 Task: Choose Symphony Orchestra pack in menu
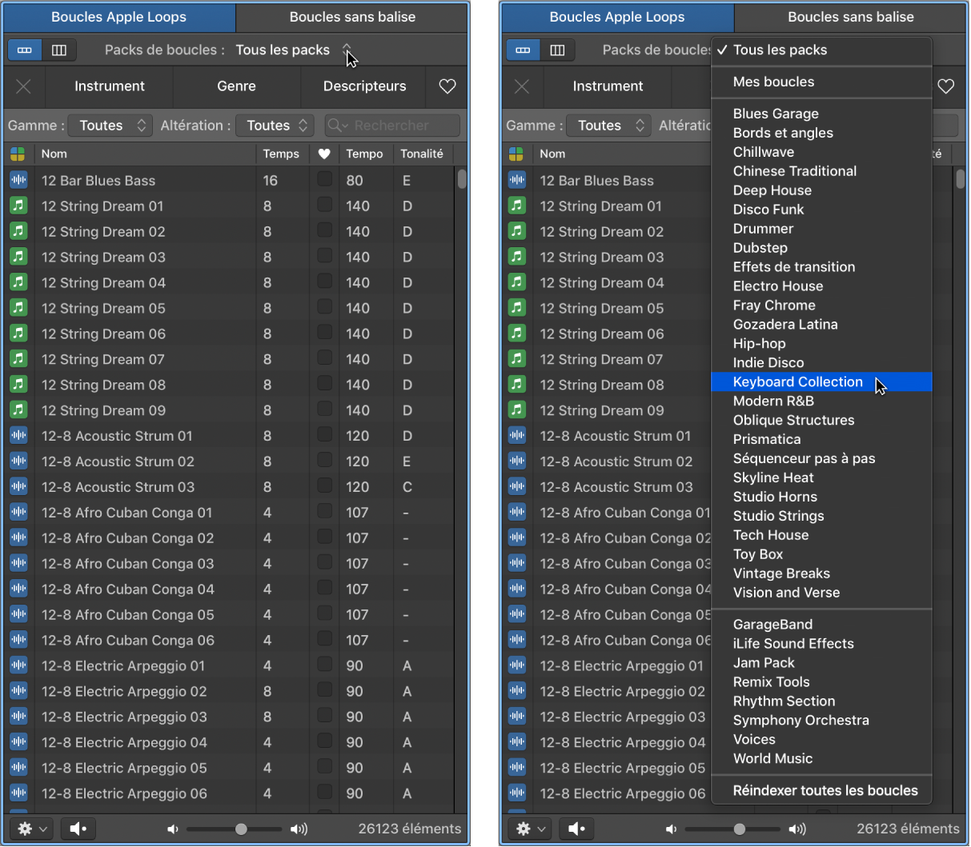click(821, 720)
